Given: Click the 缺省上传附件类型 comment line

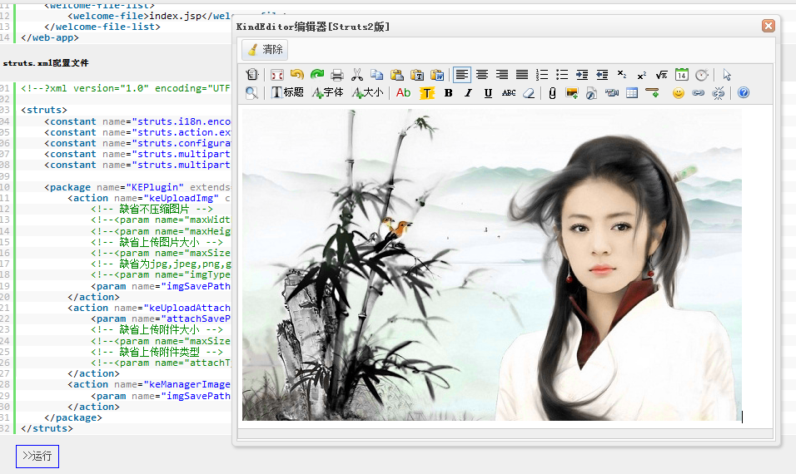Looking at the screenshot, I should 157,352.
